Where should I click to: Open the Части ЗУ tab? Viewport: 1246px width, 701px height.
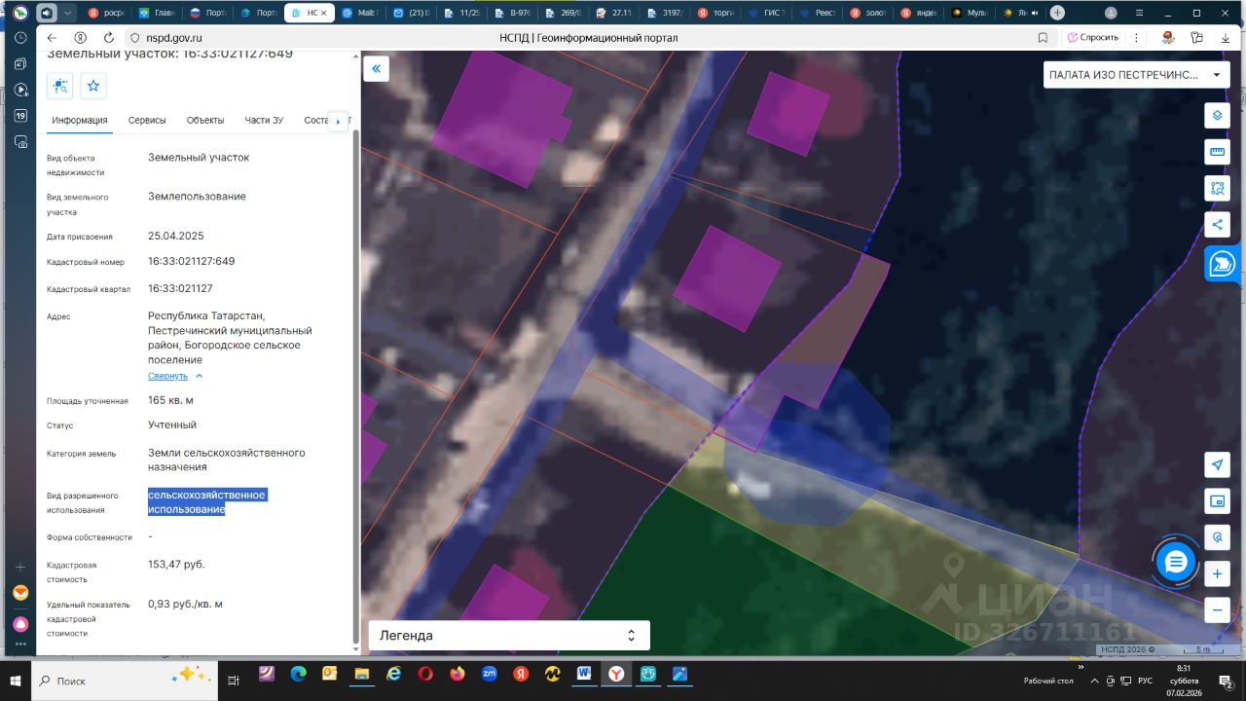click(x=264, y=121)
